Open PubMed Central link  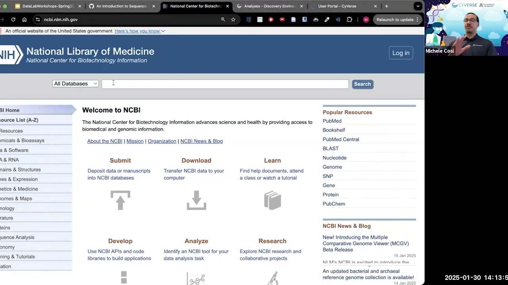coord(341,139)
